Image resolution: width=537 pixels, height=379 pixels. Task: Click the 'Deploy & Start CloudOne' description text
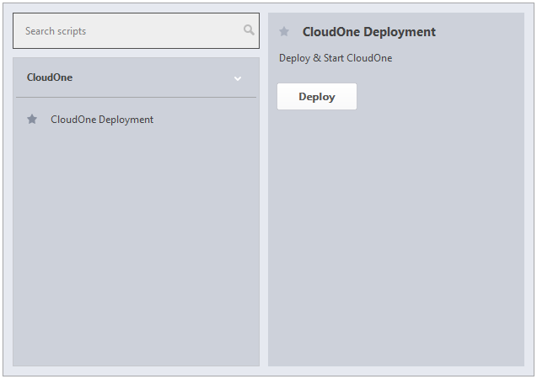coord(336,58)
